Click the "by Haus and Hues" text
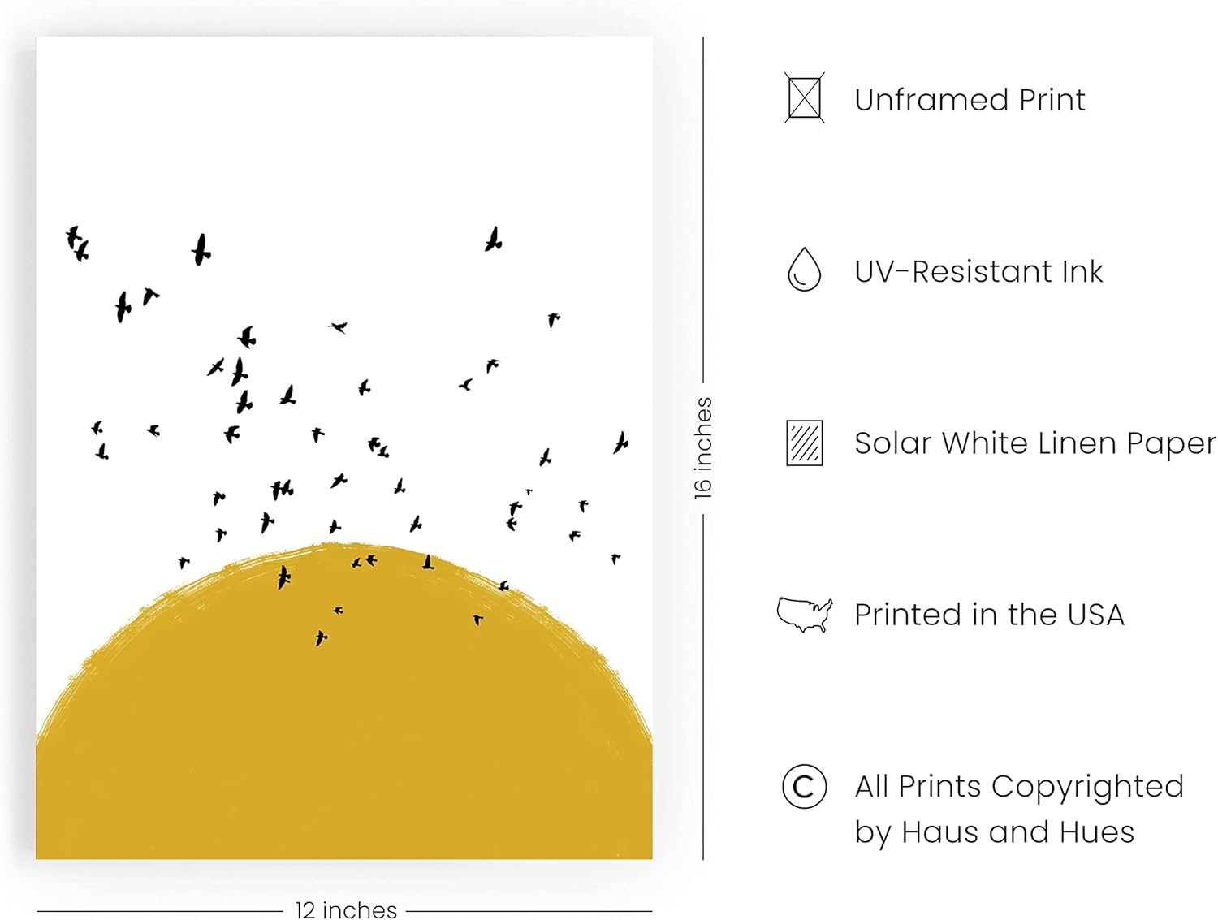The height and width of the screenshot is (920, 1218). coord(994,832)
